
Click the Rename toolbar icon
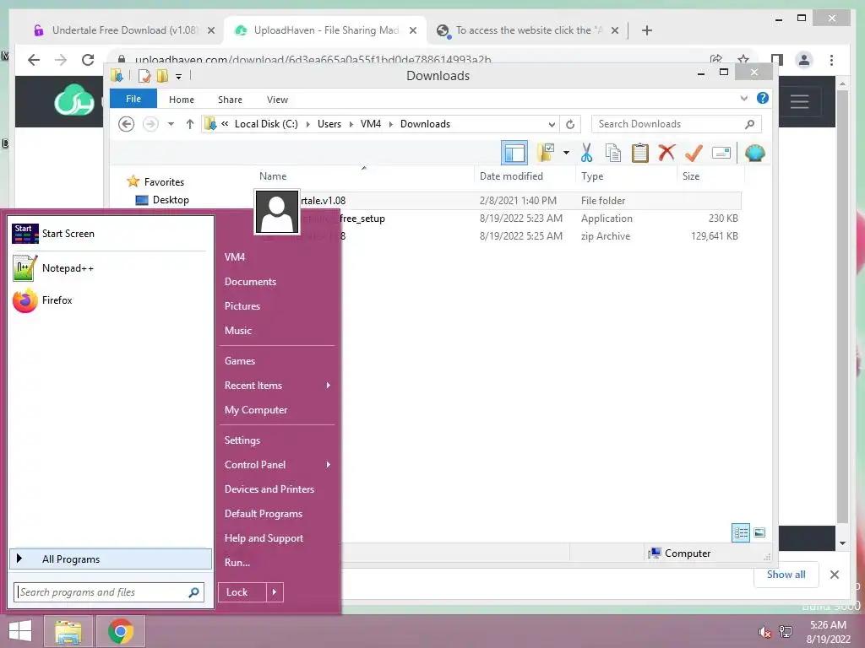click(x=721, y=153)
